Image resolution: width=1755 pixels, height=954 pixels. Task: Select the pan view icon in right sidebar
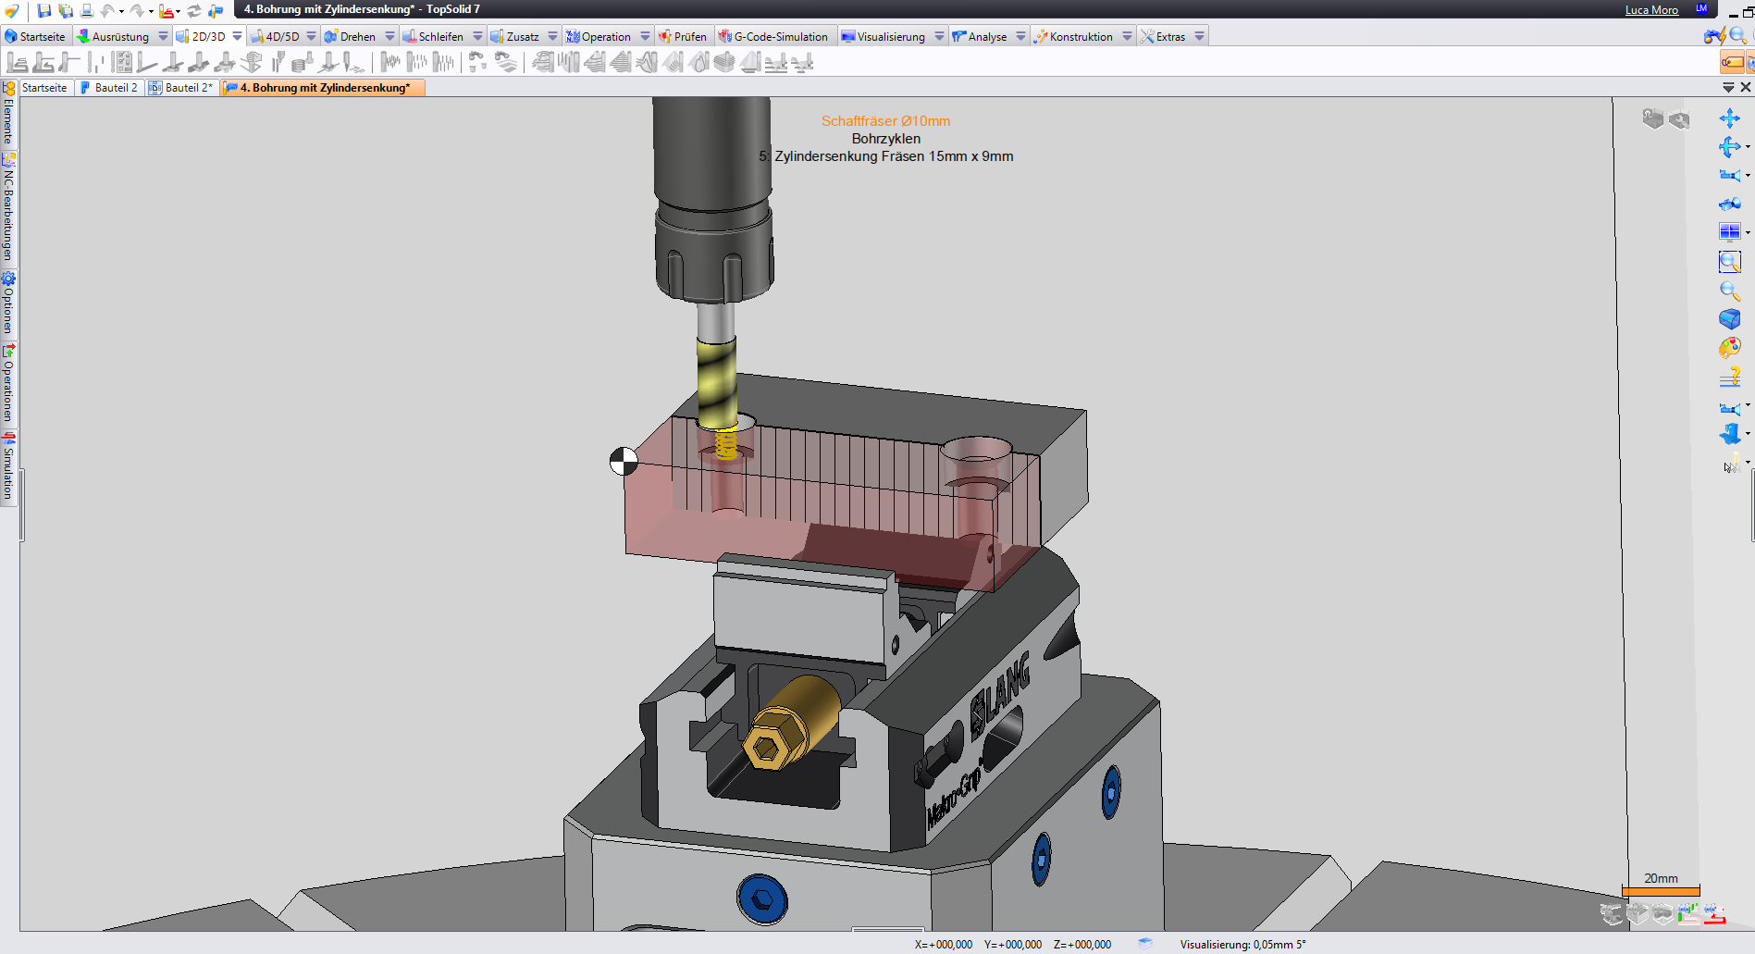point(1732,118)
